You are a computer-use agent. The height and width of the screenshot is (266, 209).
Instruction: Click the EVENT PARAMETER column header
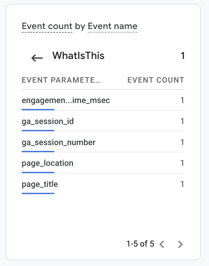click(61, 80)
